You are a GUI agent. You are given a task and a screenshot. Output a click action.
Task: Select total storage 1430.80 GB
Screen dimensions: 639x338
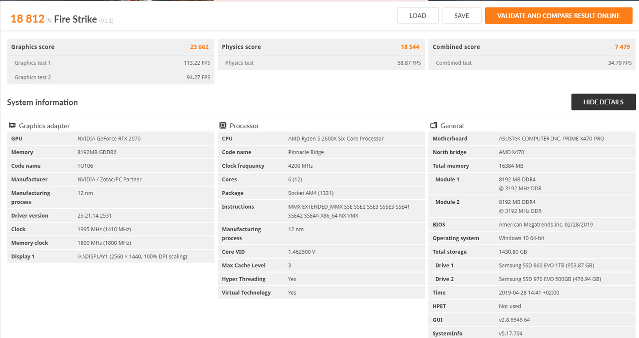pos(513,252)
